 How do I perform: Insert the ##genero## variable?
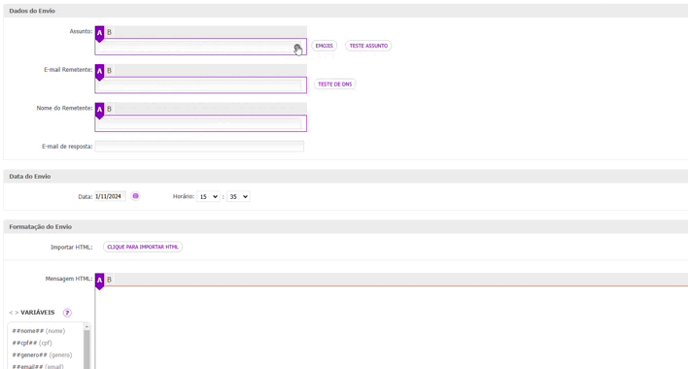pyautogui.click(x=42, y=355)
